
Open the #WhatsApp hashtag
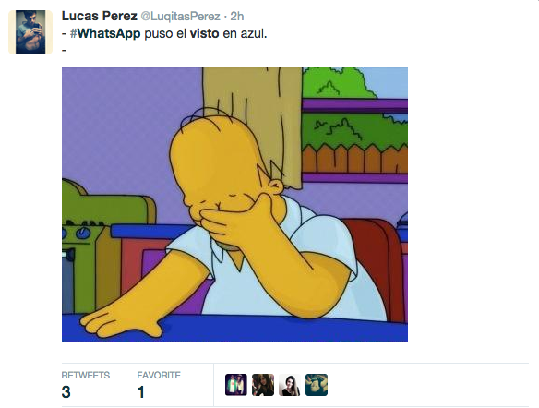(x=105, y=33)
